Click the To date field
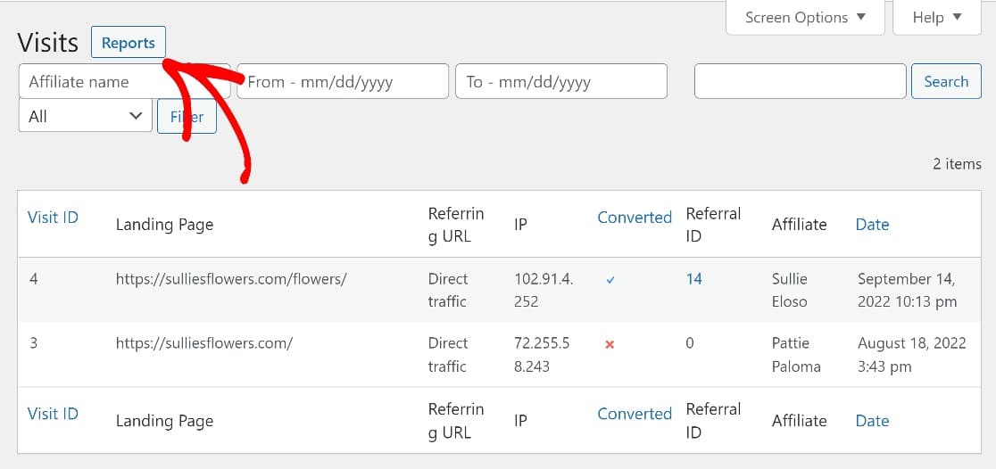The height and width of the screenshot is (469, 996). point(560,82)
